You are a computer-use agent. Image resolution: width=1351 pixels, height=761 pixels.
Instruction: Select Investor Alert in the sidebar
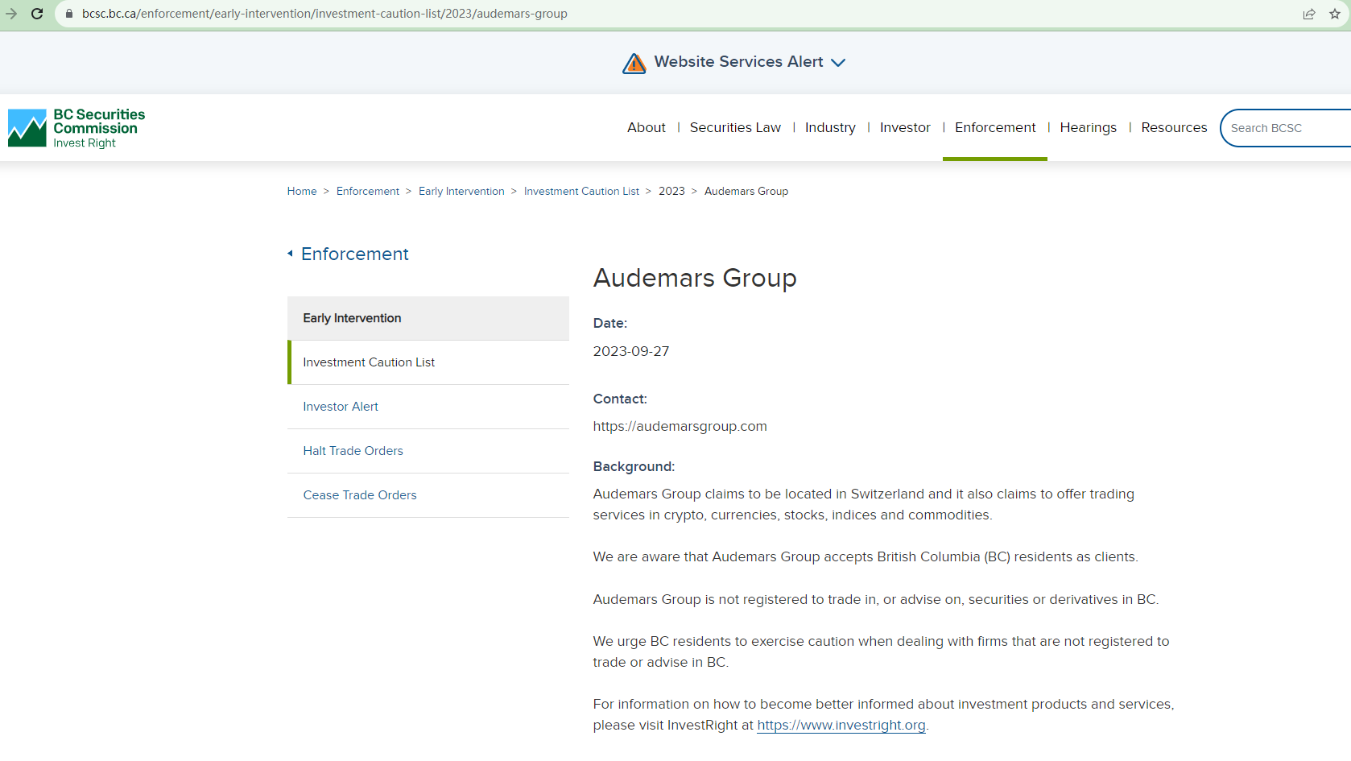coord(341,406)
